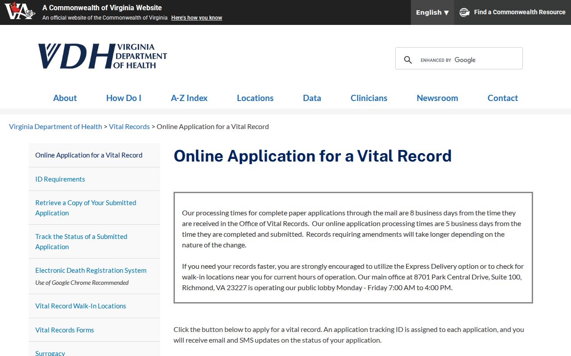The image size is (571, 356).
Task: Go to the A-Z Index
Action: 189,98
